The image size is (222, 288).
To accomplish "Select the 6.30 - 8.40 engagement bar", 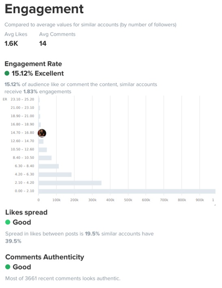I will click(49, 166).
